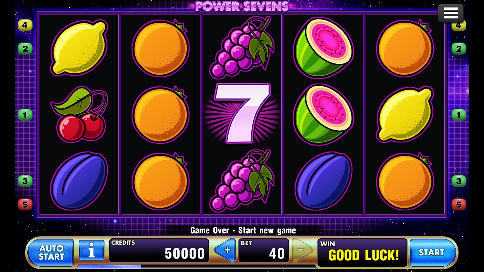Click the WIN Good Luck panel
Image resolution: width=484 pixels, height=272 pixels.
tap(362, 252)
